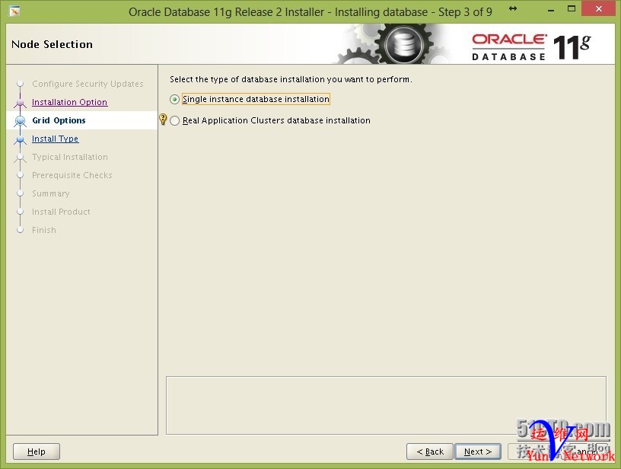Click the Installation Option step node icon
This screenshot has height=469, width=621.
(x=21, y=103)
